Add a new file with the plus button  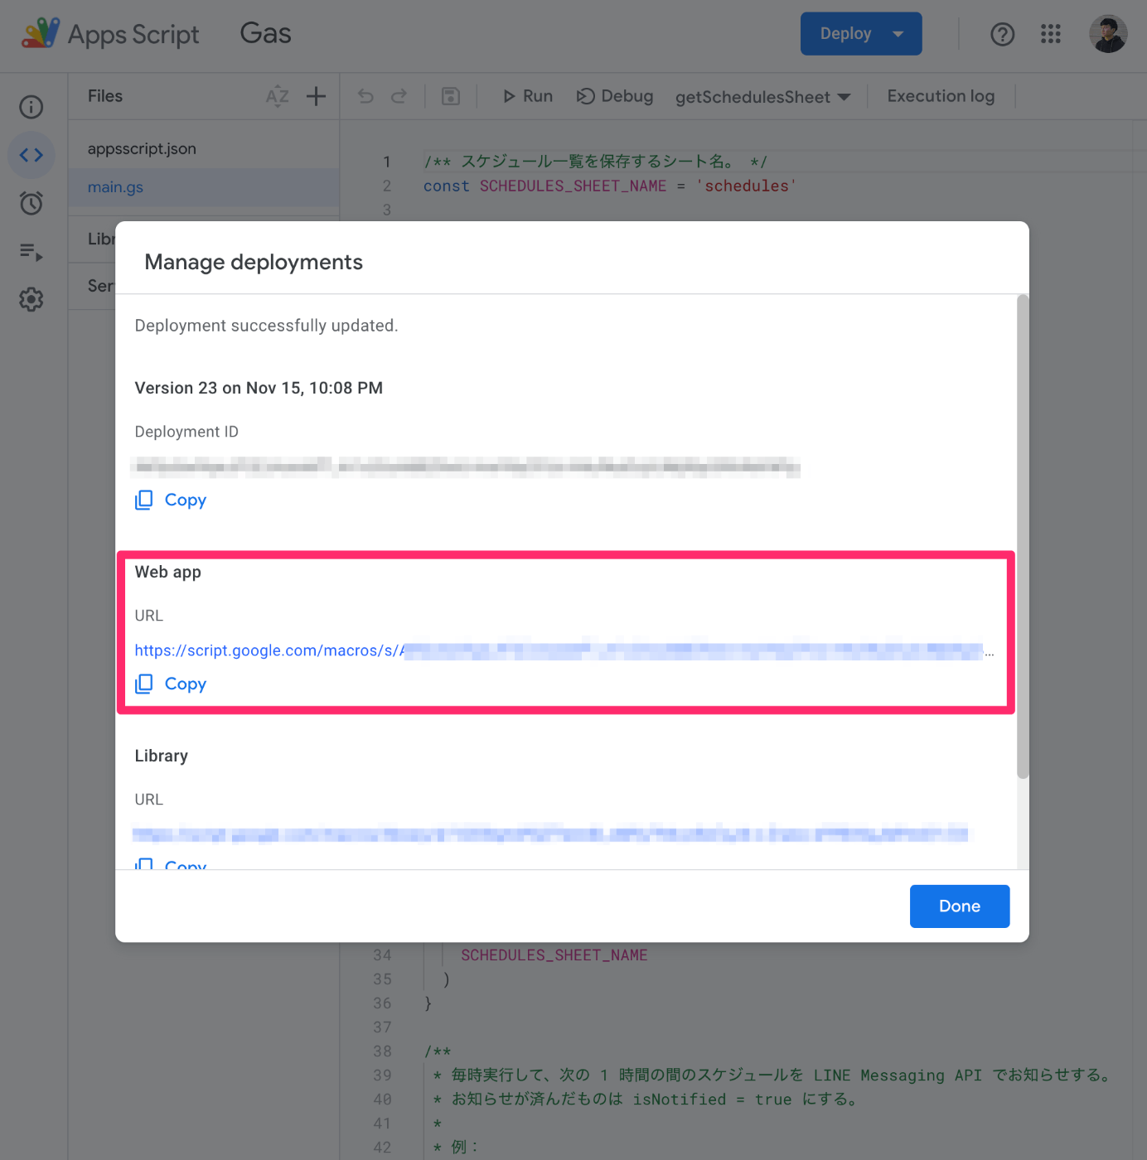coord(316,96)
